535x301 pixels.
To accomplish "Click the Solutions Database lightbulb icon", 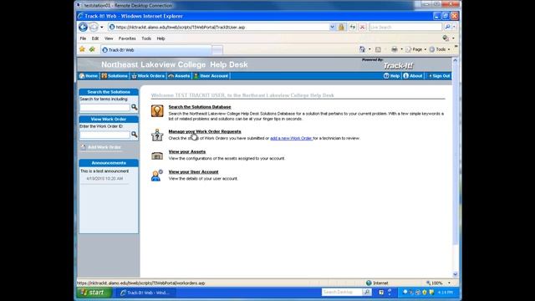I will pyautogui.click(x=157, y=111).
